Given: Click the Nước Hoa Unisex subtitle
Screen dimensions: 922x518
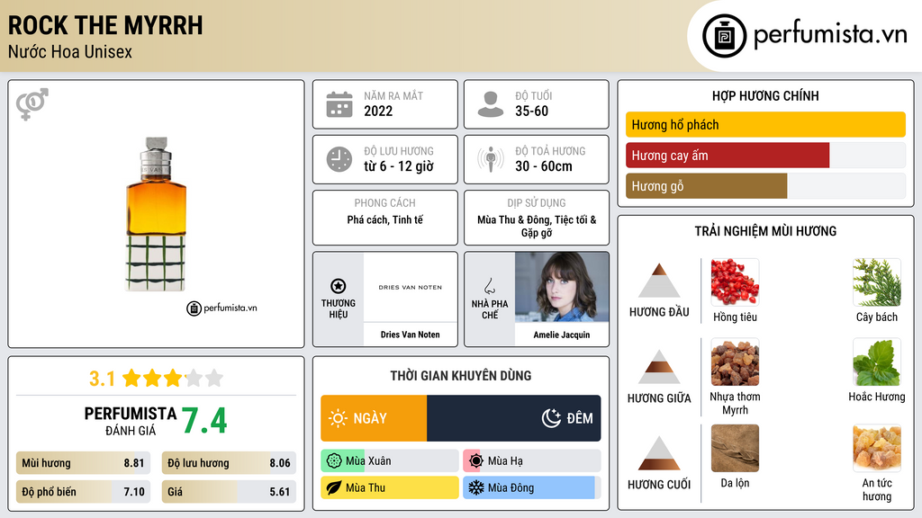Looking at the screenshot, I should pyautogui.click(x=70, y=52).
